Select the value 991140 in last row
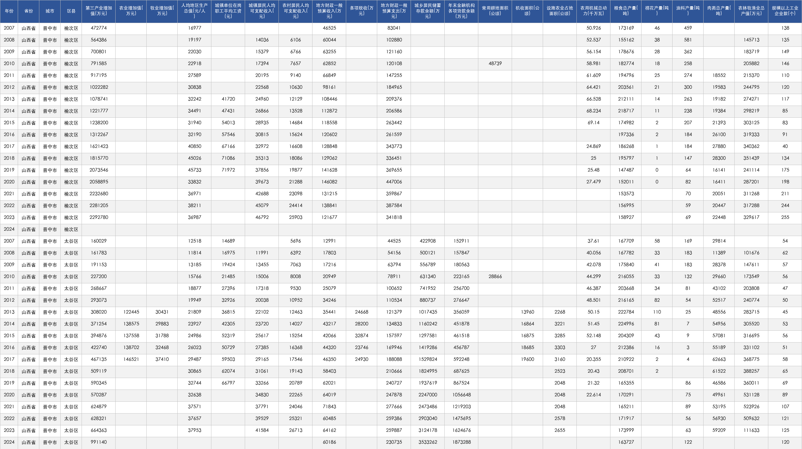This screenshot has width=802, height=449. [x=99, y=442]
